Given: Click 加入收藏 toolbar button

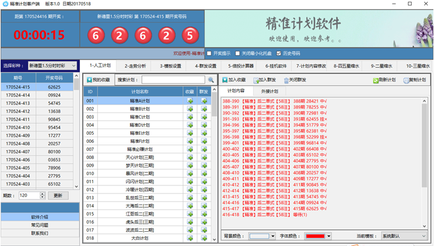Looking at the screenshot, I should 234,80.
